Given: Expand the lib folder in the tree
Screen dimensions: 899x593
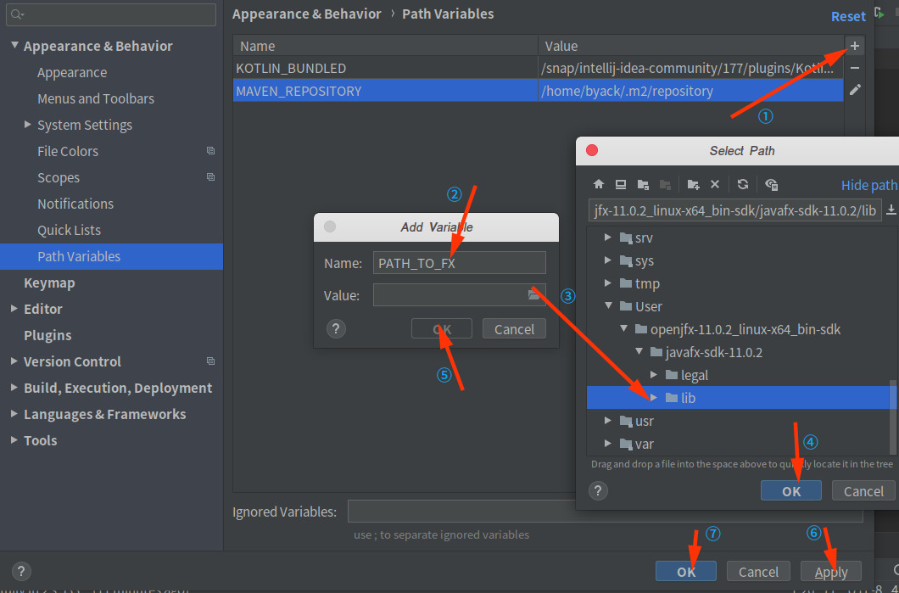Looking at the screenshot, I should pyautogui.click(x=655, y=397).
